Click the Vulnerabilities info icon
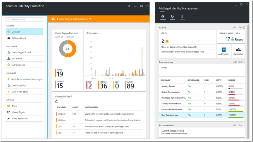Viewport: 253px width, 142px height. (71, 96)
